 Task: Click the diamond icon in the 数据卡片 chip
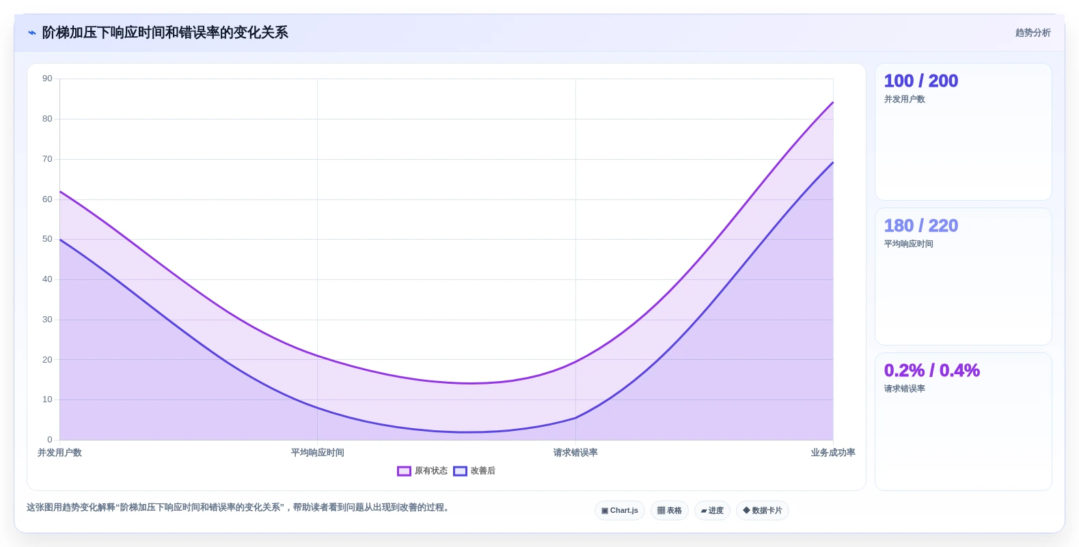[x=746, y=510]
